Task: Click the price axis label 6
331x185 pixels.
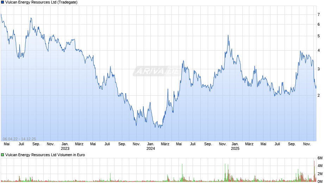Action: click(319, 25)
